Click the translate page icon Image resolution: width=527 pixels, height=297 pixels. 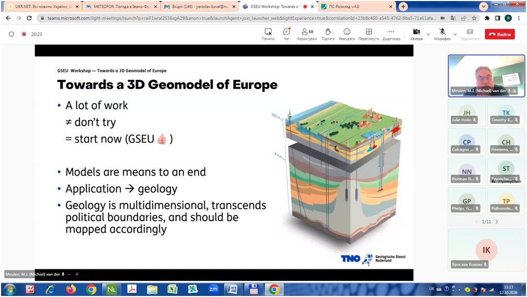(x=453, y=18)
